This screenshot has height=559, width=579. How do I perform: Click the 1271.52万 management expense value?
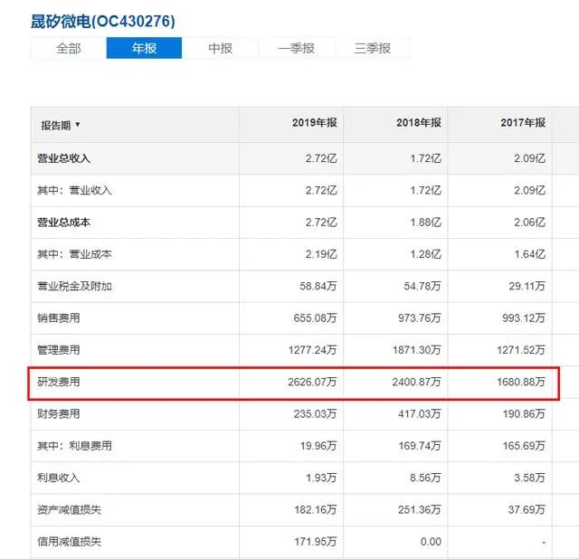click(521, 350)
